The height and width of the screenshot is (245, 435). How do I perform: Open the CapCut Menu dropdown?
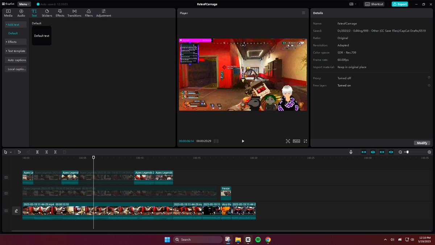click(24, 4)
